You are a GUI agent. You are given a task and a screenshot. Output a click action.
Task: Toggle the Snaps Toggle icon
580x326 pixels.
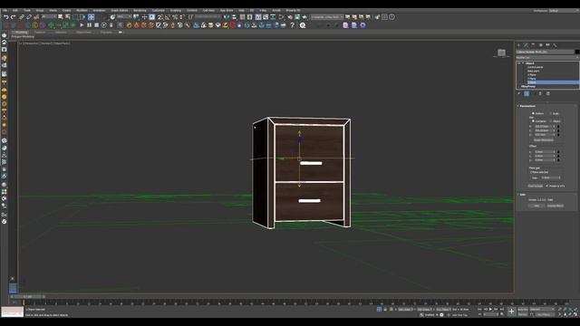point(160,17)
